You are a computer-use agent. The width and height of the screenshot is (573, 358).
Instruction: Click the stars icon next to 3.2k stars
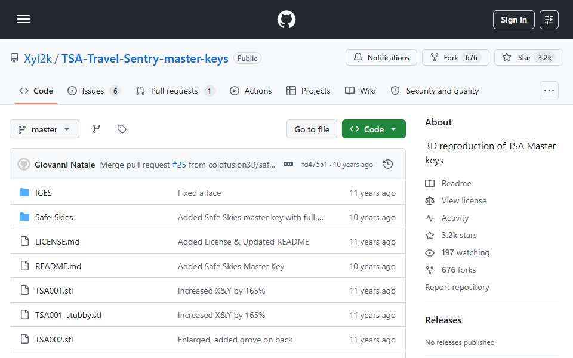pyautogui.click(x=430, y=235)
